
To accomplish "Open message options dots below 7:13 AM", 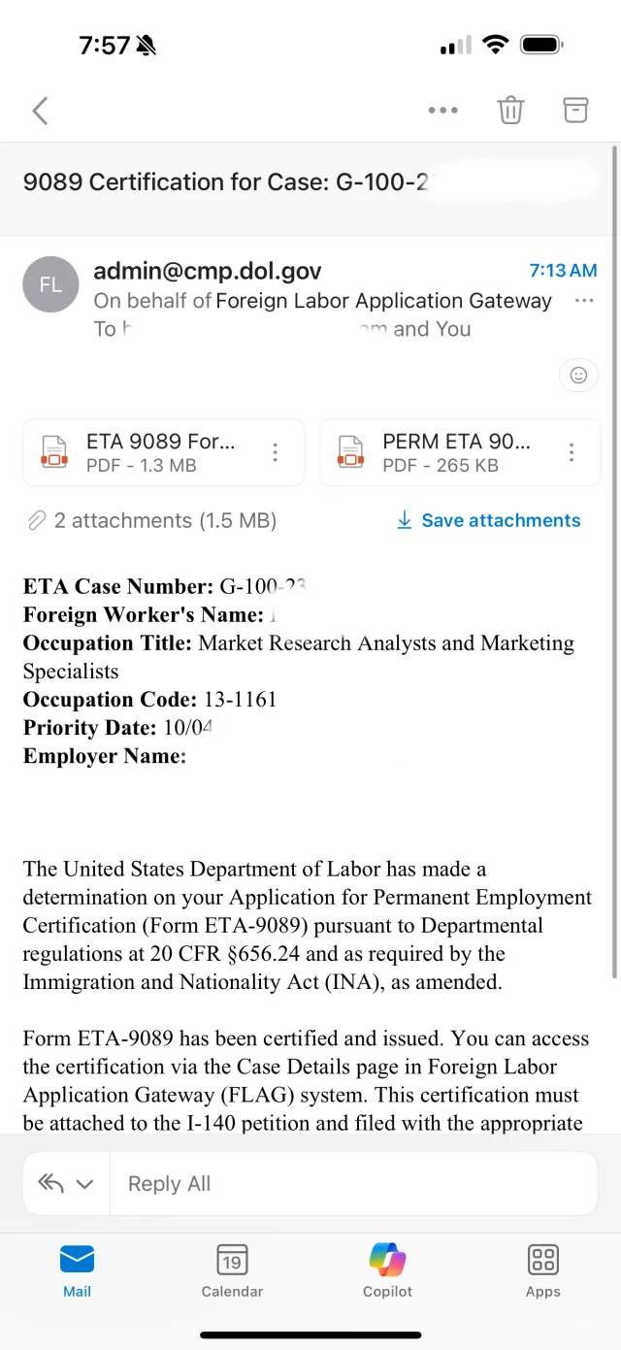I will click(x=584, y=301).
